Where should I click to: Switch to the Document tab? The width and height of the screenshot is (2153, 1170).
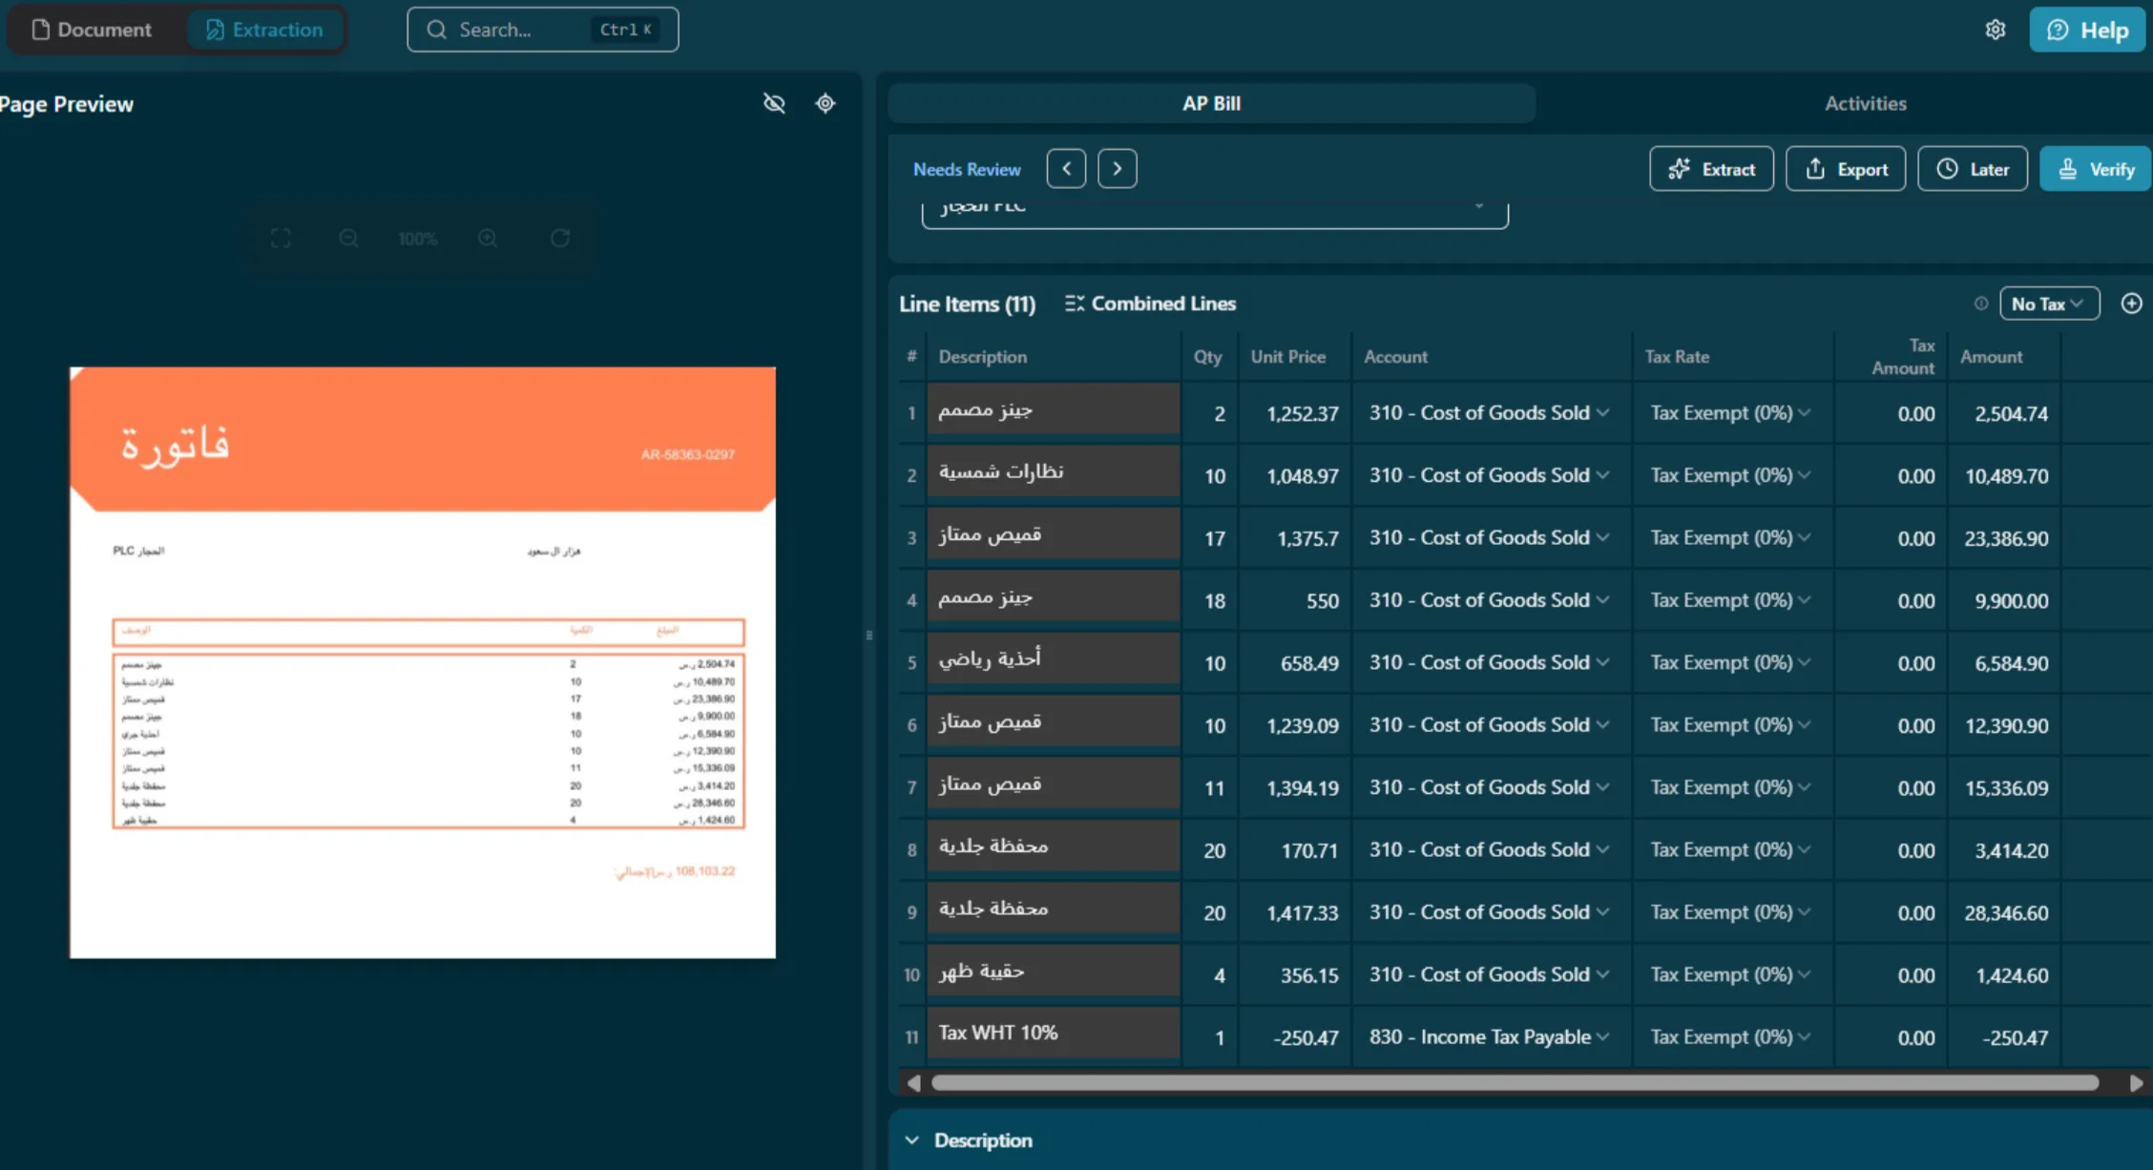pyautogui.click(x=94, y=30)
